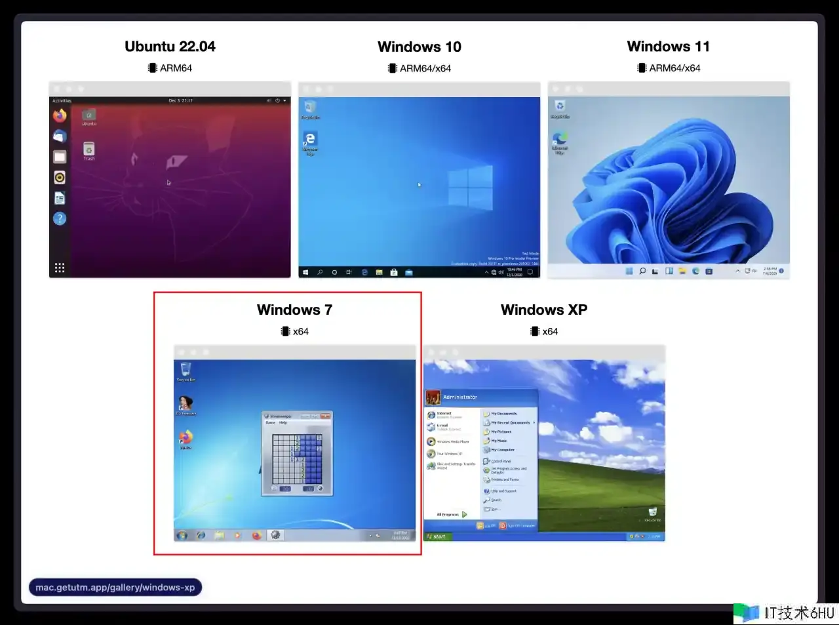Click the Windows 7 Start orb

pos(182,535)
